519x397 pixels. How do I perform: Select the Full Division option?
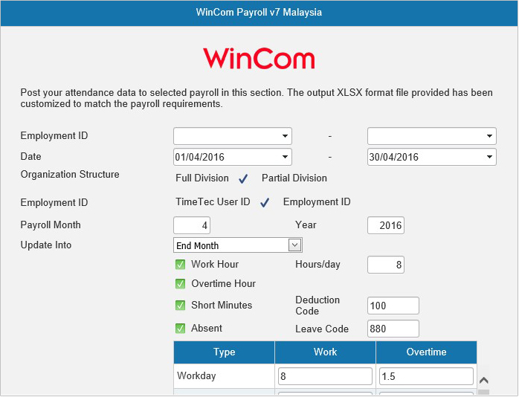pyautogui.click(x=202, y=178)
